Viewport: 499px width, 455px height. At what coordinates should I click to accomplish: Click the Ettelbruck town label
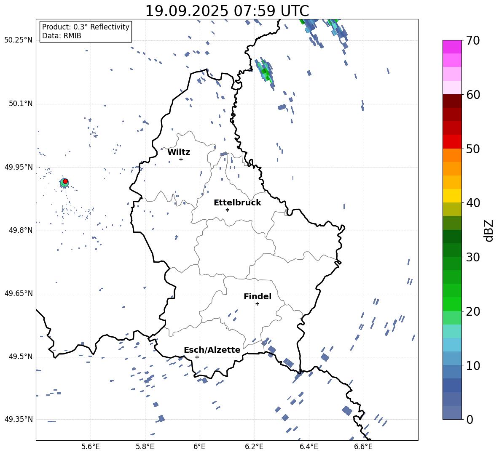pos(237,202)
